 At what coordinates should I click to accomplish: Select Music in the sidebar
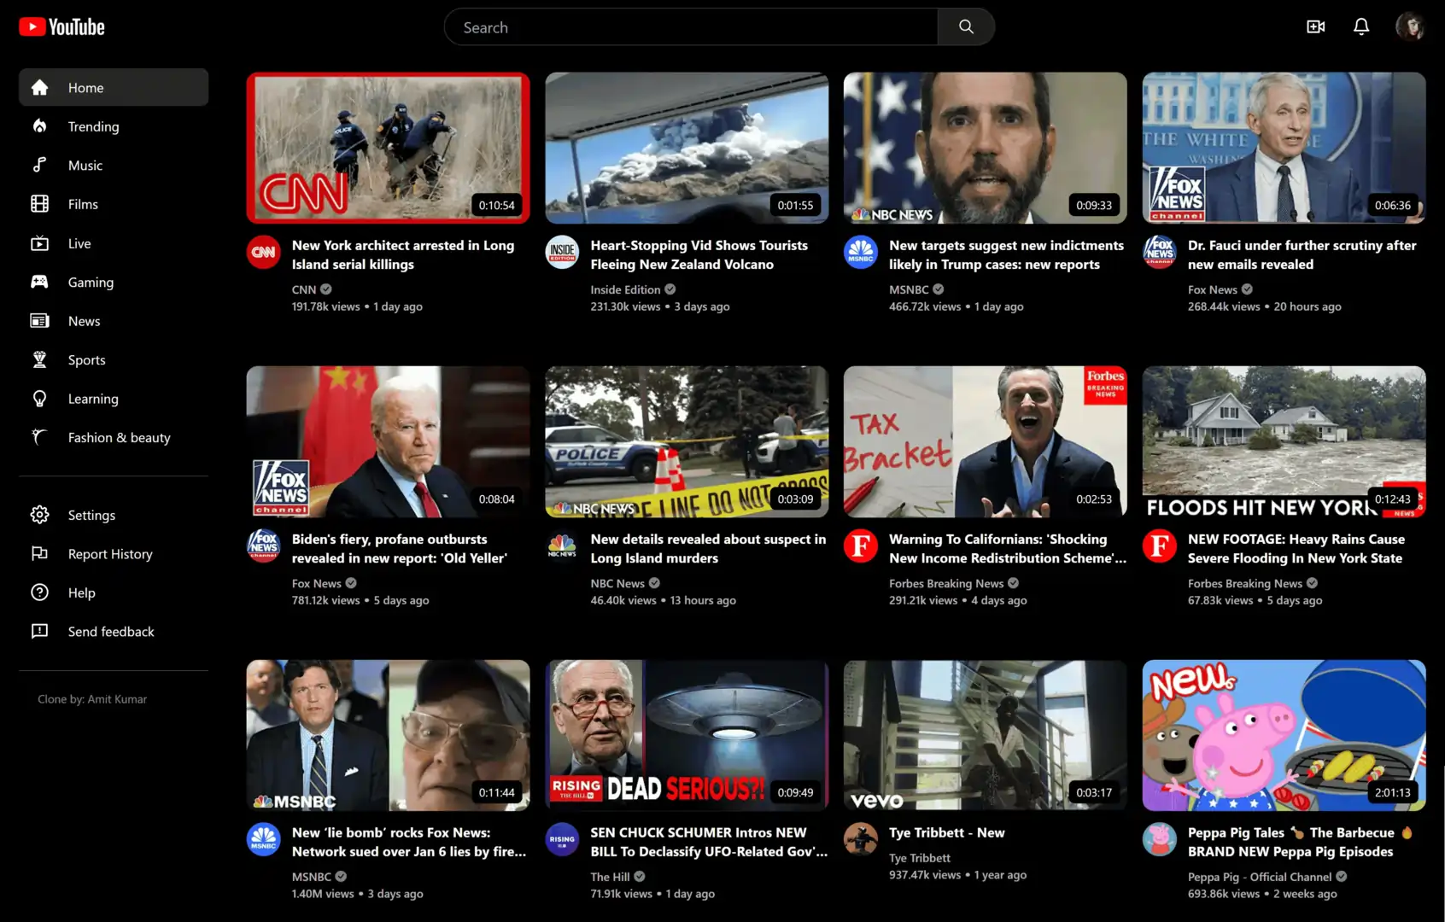[114, 166]
